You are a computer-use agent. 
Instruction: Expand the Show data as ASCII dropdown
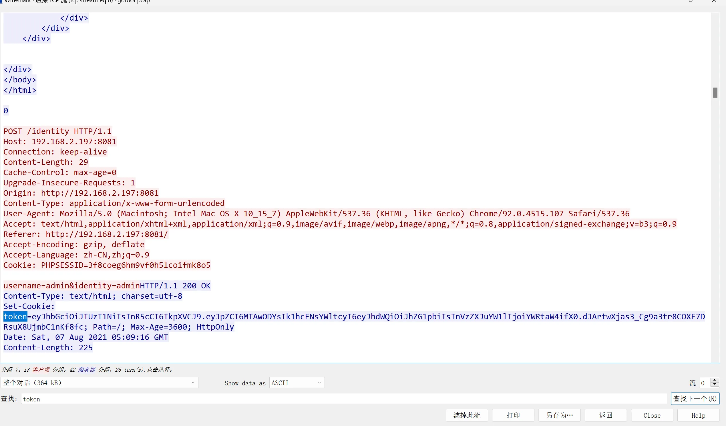point(297,383)
